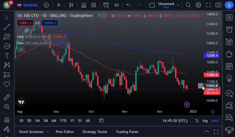This screenshot has width=235, height=137.
Task: Click the measure ruler tool
Action: pos(7,97)
